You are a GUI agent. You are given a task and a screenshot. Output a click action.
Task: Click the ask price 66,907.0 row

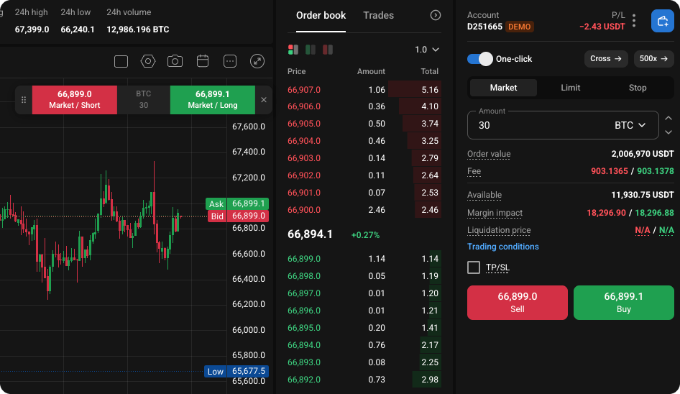(364, 90)
